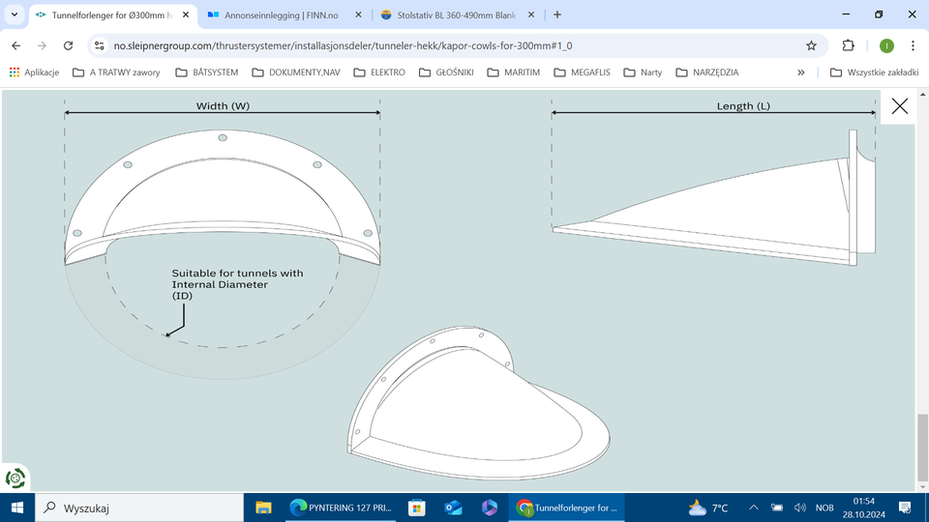The height and width of the screenshot is (522, 929).
Task: View site information icon in address bar
Action: point(99,45)
